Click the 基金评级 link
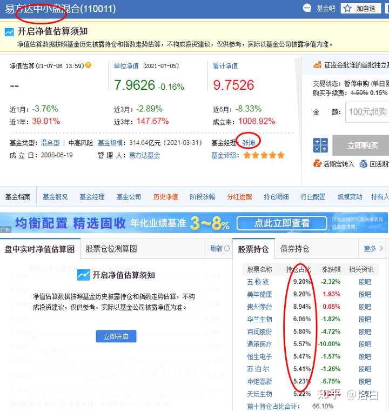389x411 pixels. pyautogui.click(x=224, y=155)
